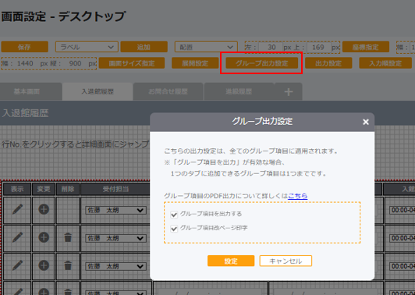415x295 pixels.
Task: Click plus circle icon in second table row
Action: coord(44,237)
